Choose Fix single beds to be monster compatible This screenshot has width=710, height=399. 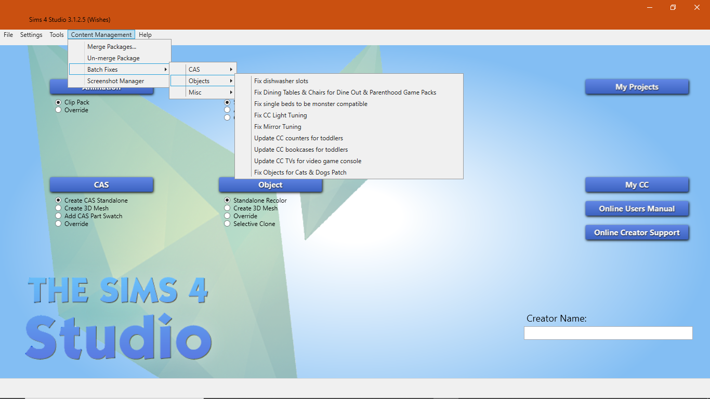(349, 104)
